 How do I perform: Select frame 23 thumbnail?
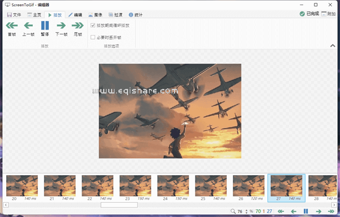pos(135,188)
